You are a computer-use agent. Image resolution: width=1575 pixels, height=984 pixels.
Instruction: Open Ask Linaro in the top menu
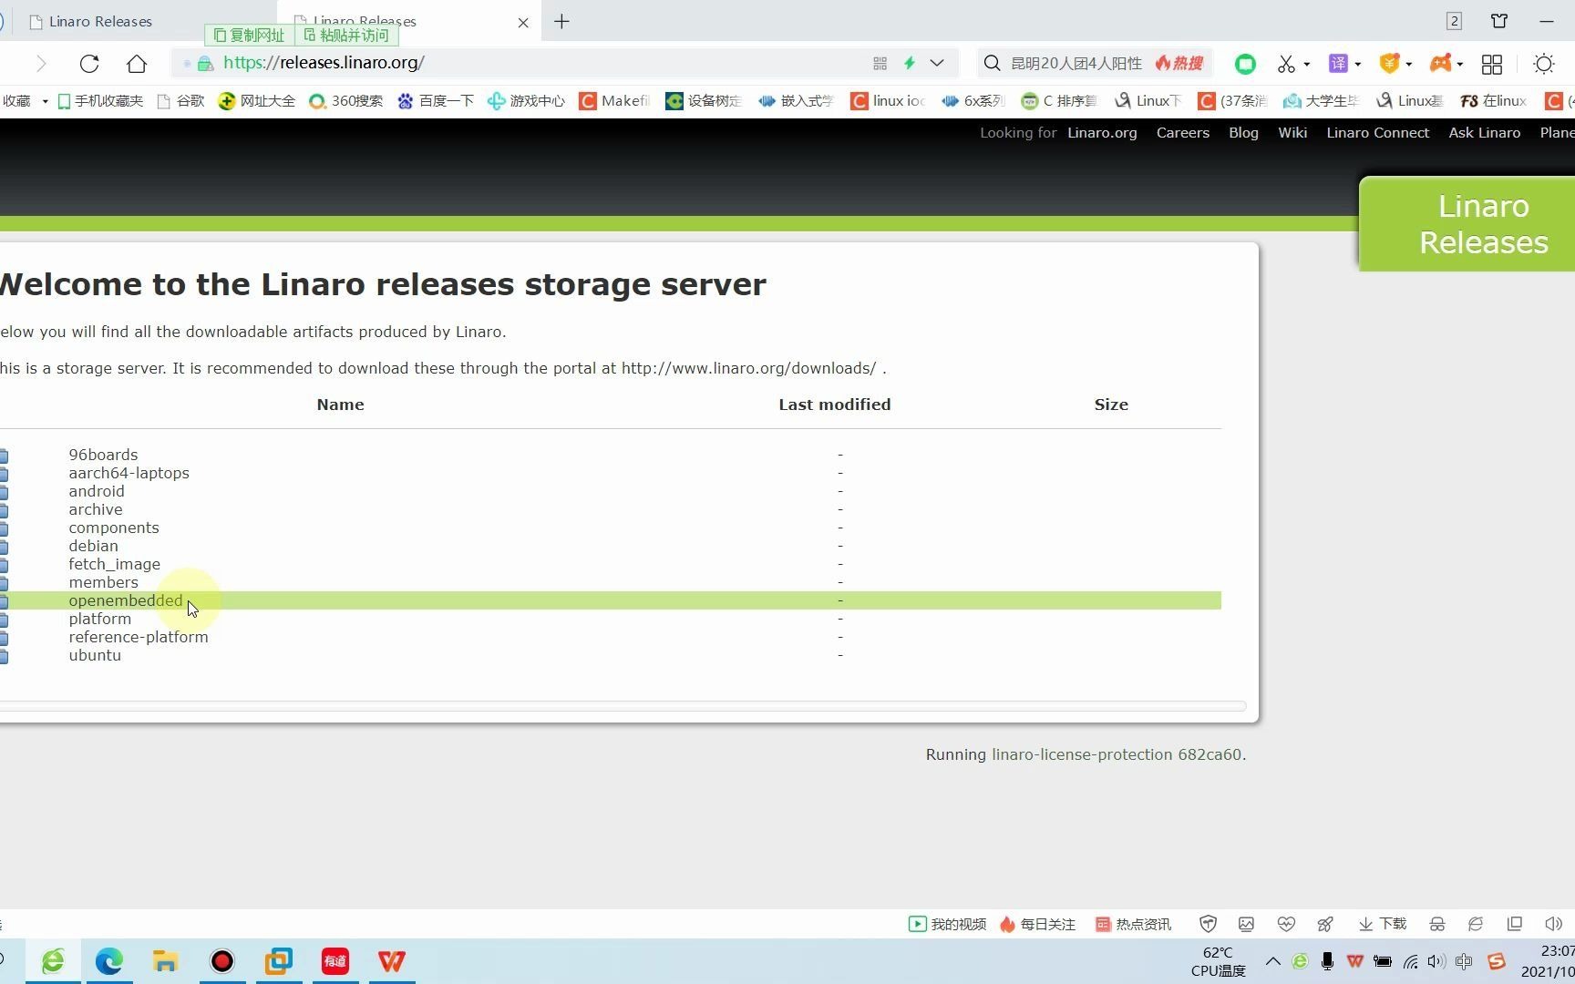1485,133
